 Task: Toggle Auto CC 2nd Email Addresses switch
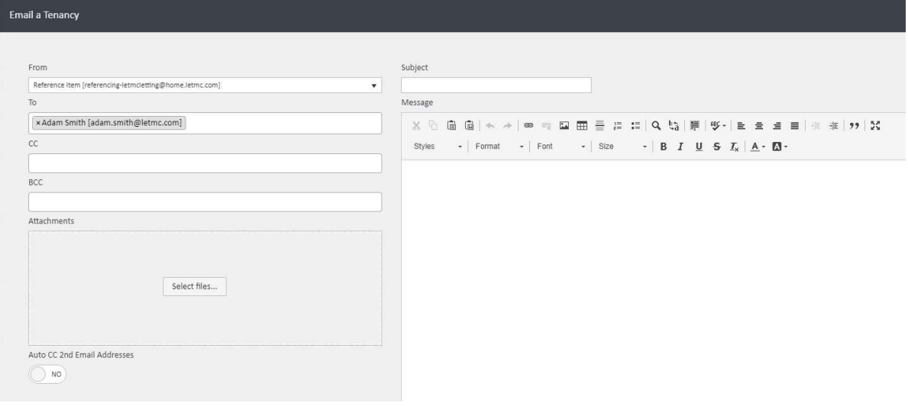[47, 374]
